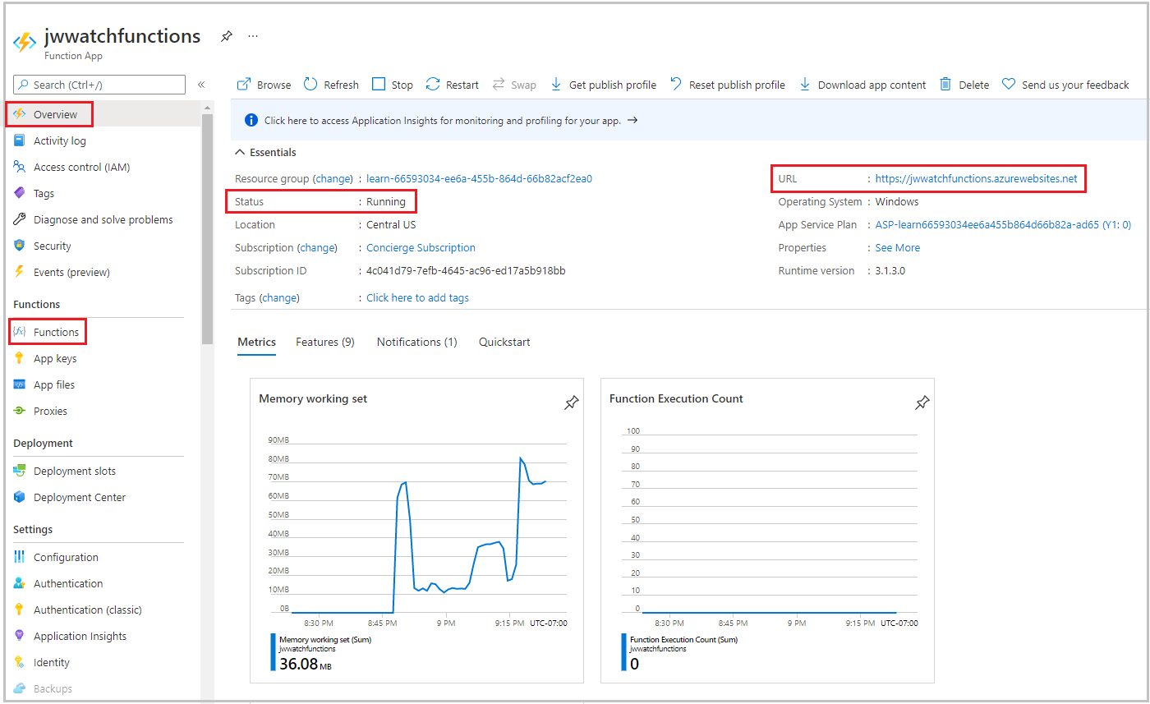Image resolution: width=1150 pixels, height=704 pixels.
Task: Click Browse in the toolbar
Action: point(264,85)
